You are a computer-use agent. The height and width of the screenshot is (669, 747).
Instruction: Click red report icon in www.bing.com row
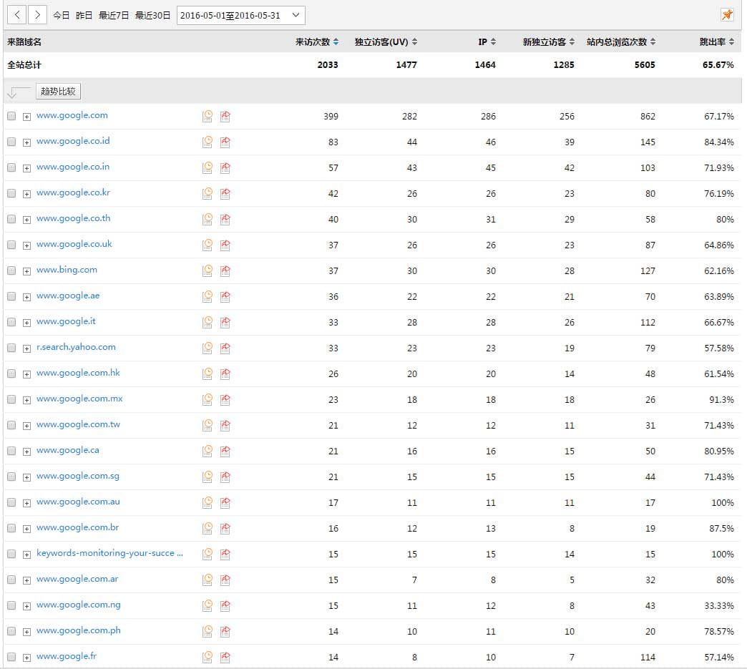pos(225,270)
